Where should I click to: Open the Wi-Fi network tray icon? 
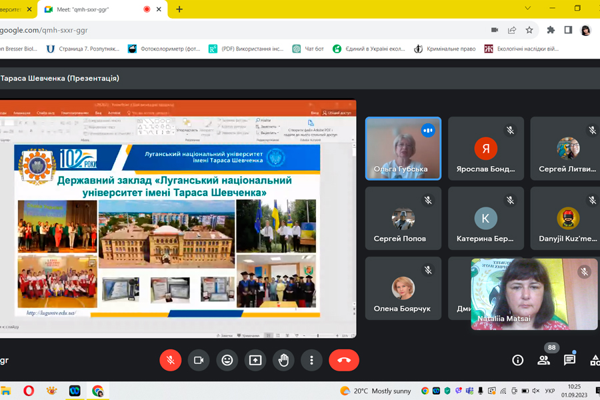pyautogui.click(x=503, y=391)
